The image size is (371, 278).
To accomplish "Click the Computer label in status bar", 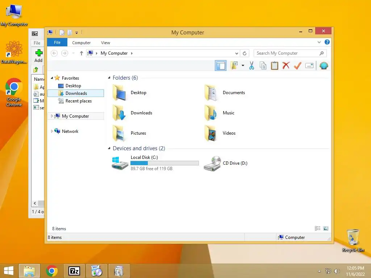I will pos(295,237).
